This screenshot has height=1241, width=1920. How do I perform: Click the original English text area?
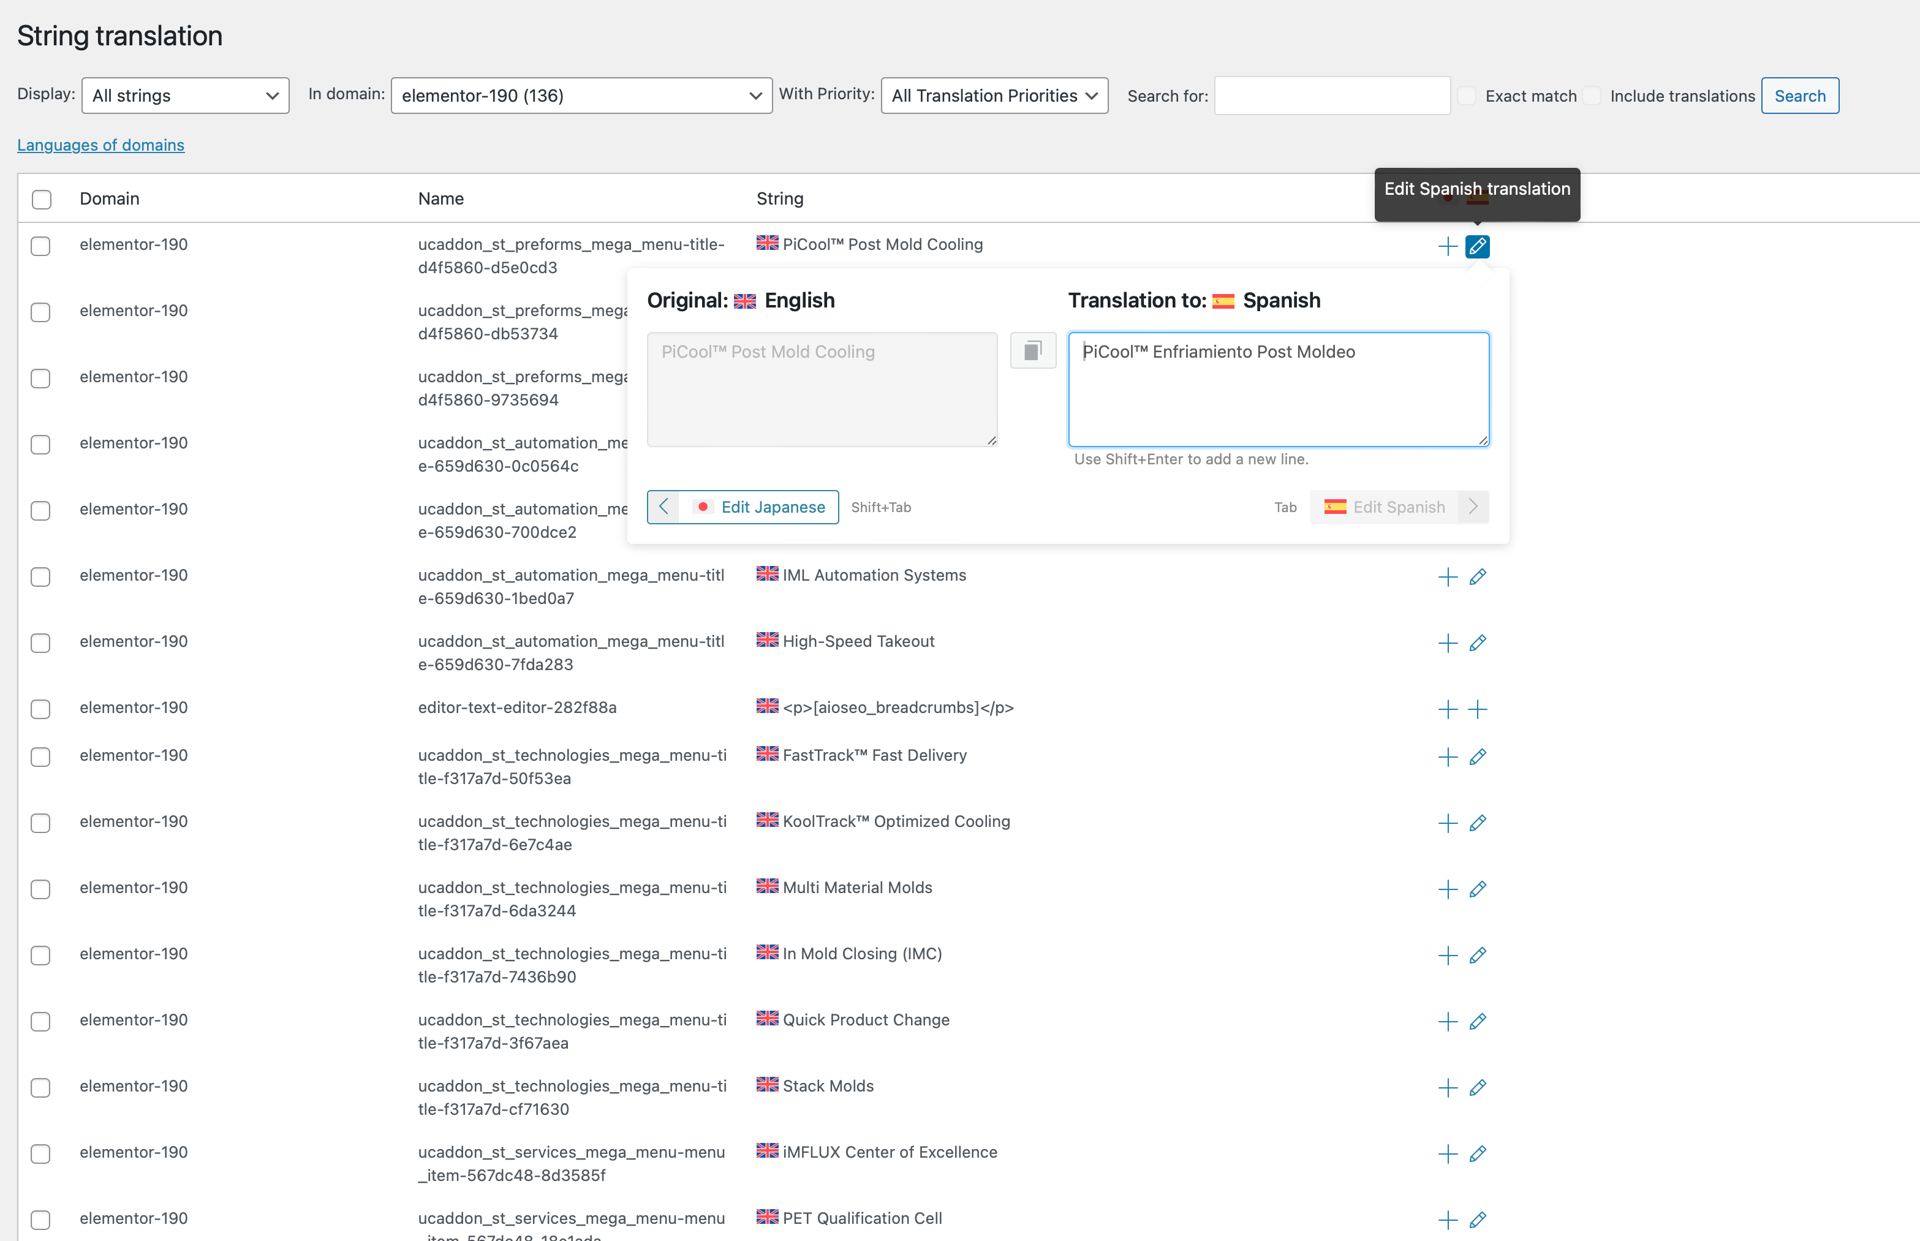[x=822, y=389]
